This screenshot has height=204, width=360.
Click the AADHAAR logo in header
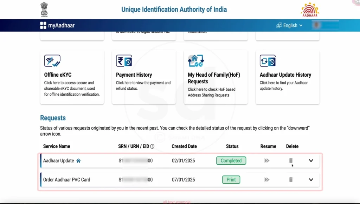pyautogui.click(x=310, y=10)
